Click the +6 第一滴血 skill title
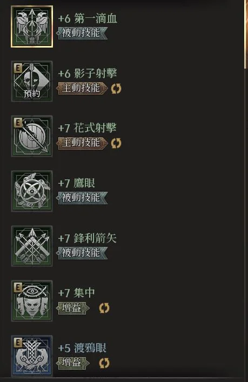The image size is (248, 382). point(88,19)
